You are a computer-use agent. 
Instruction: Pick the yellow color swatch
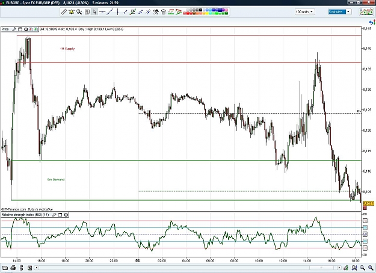207,13
